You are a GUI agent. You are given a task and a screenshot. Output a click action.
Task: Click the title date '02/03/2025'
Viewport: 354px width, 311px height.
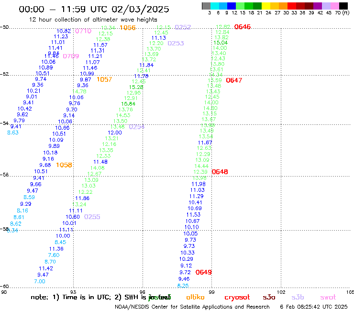pos(140,9)
